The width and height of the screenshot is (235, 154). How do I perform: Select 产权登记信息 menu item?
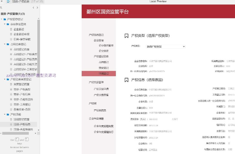click(101, 56)
